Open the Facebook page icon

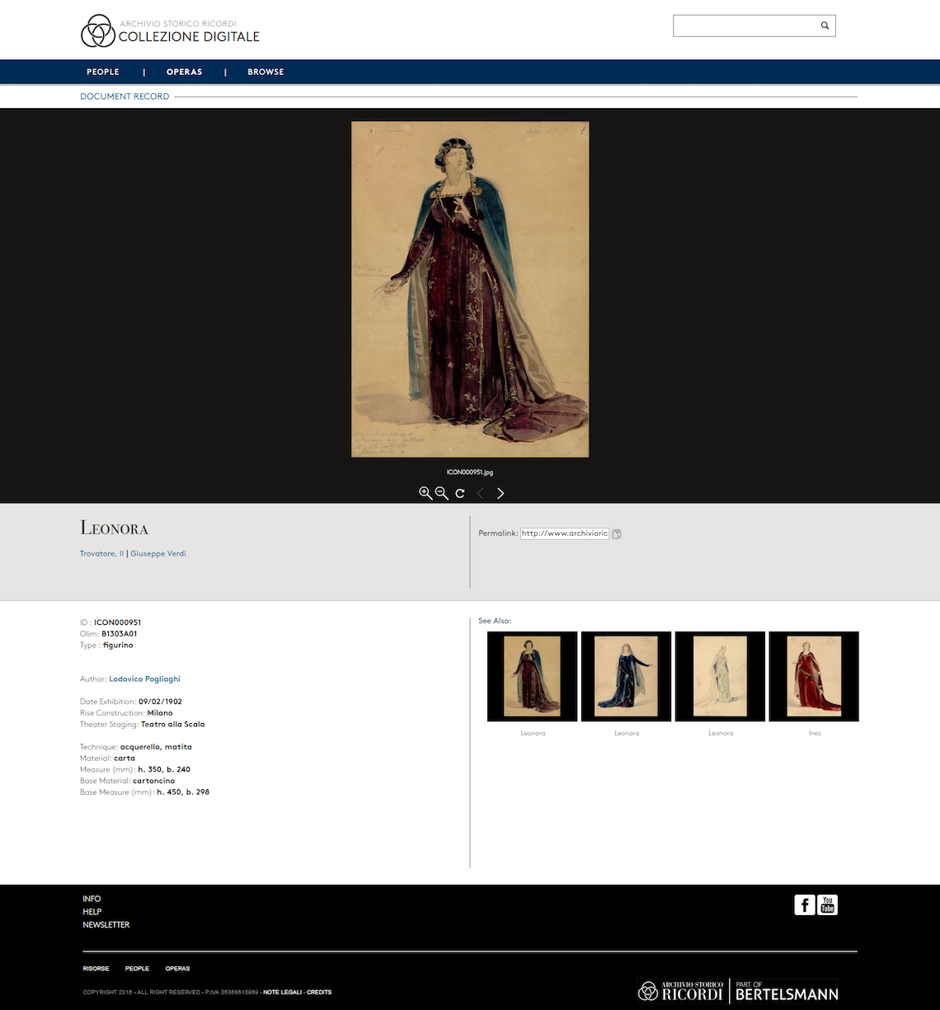point(804,904)
